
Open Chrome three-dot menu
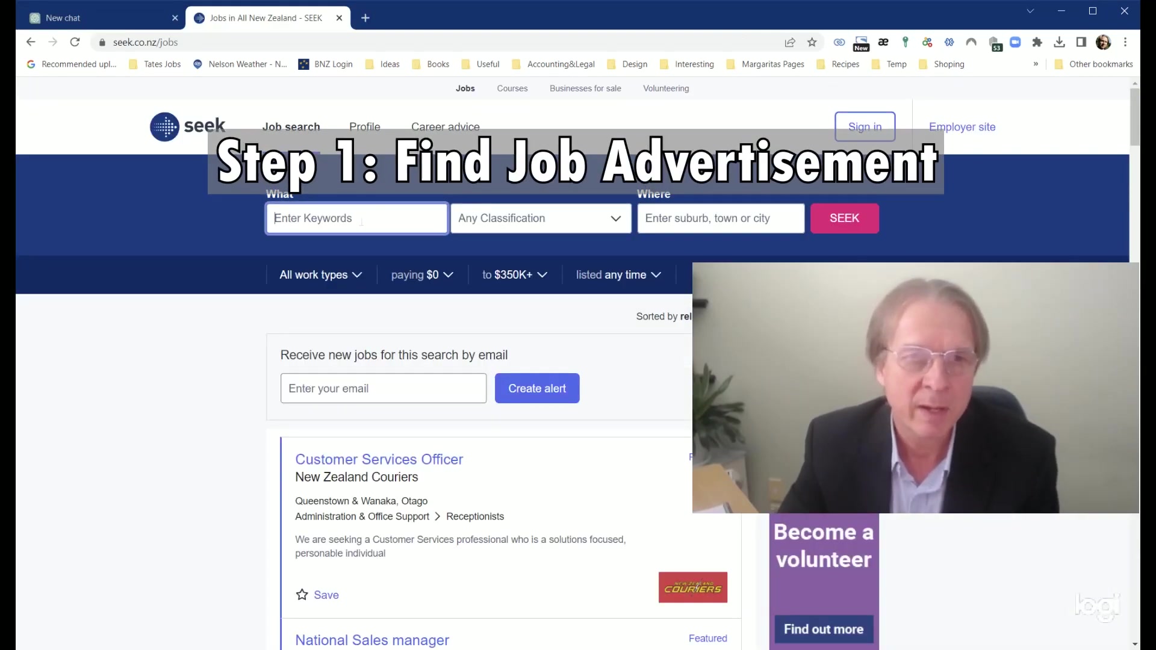coord(1125,42)
